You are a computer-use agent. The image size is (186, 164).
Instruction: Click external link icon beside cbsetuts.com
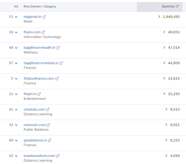coord(48,110)
